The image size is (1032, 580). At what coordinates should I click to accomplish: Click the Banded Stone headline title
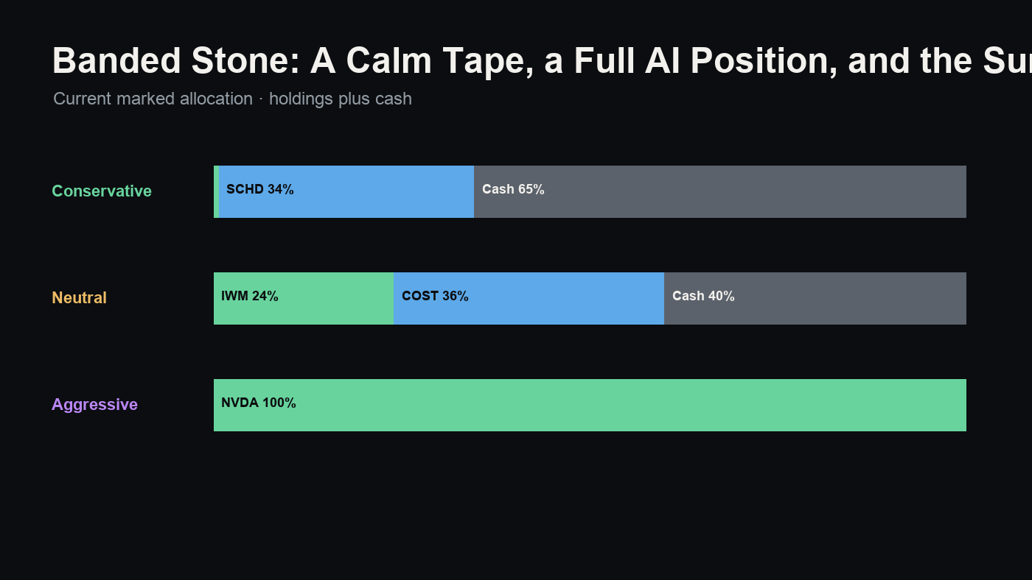coord(542,60)
